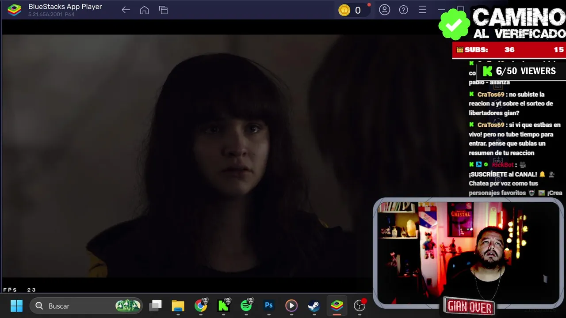Click the CAMINO AL VERIFICADO banner

(x=519, y=23)
